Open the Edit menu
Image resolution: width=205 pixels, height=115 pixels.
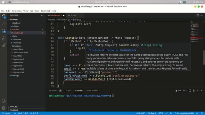tap(8, 11)
